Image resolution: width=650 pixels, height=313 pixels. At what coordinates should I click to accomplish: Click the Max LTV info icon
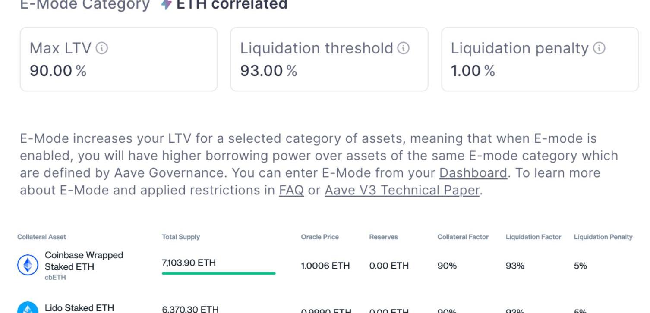coord(102,48)
